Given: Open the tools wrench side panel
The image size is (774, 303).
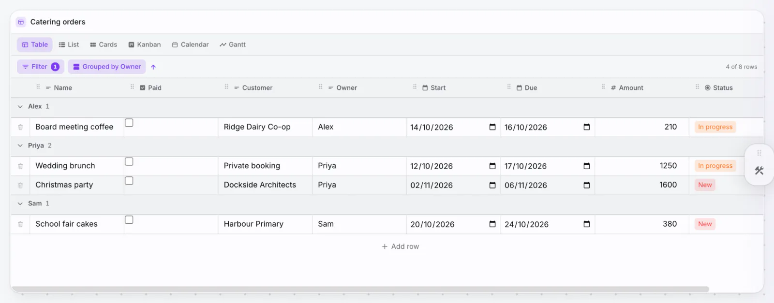Looking at the screenshot, I should (759, 171).
